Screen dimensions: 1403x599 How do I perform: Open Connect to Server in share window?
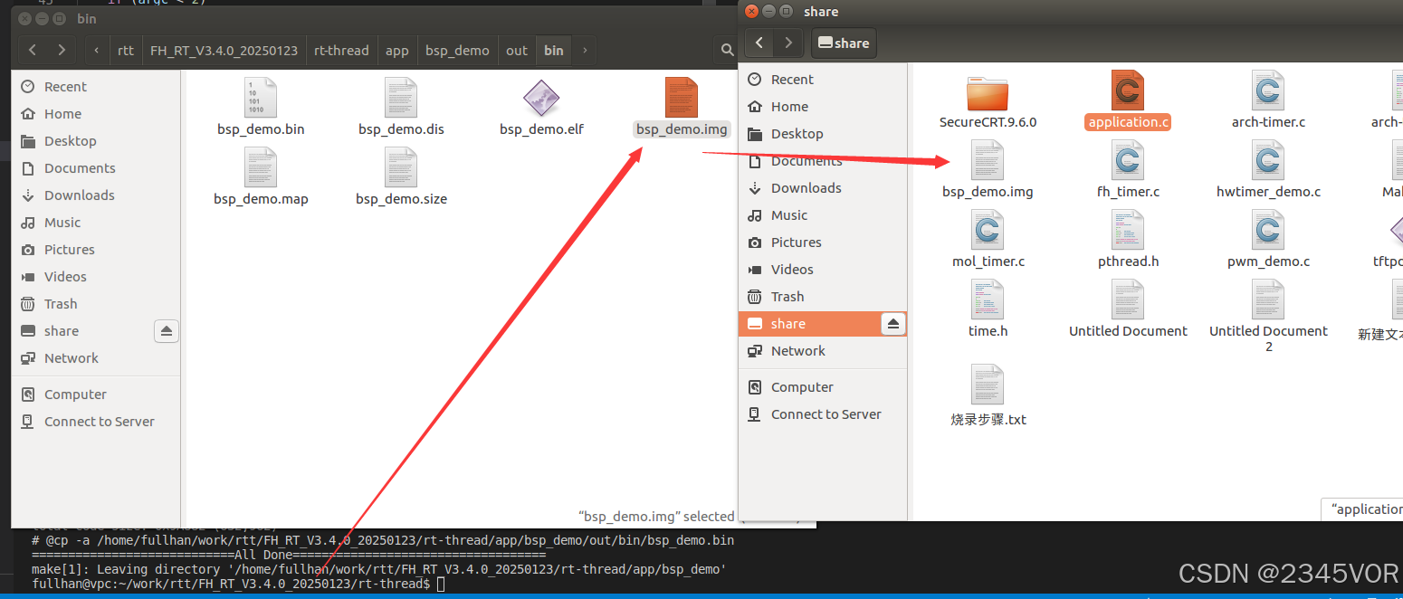823,414
